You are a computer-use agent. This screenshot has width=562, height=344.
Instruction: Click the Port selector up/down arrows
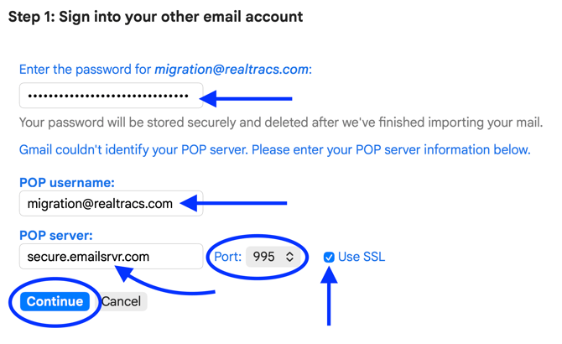tap(290, 257)
